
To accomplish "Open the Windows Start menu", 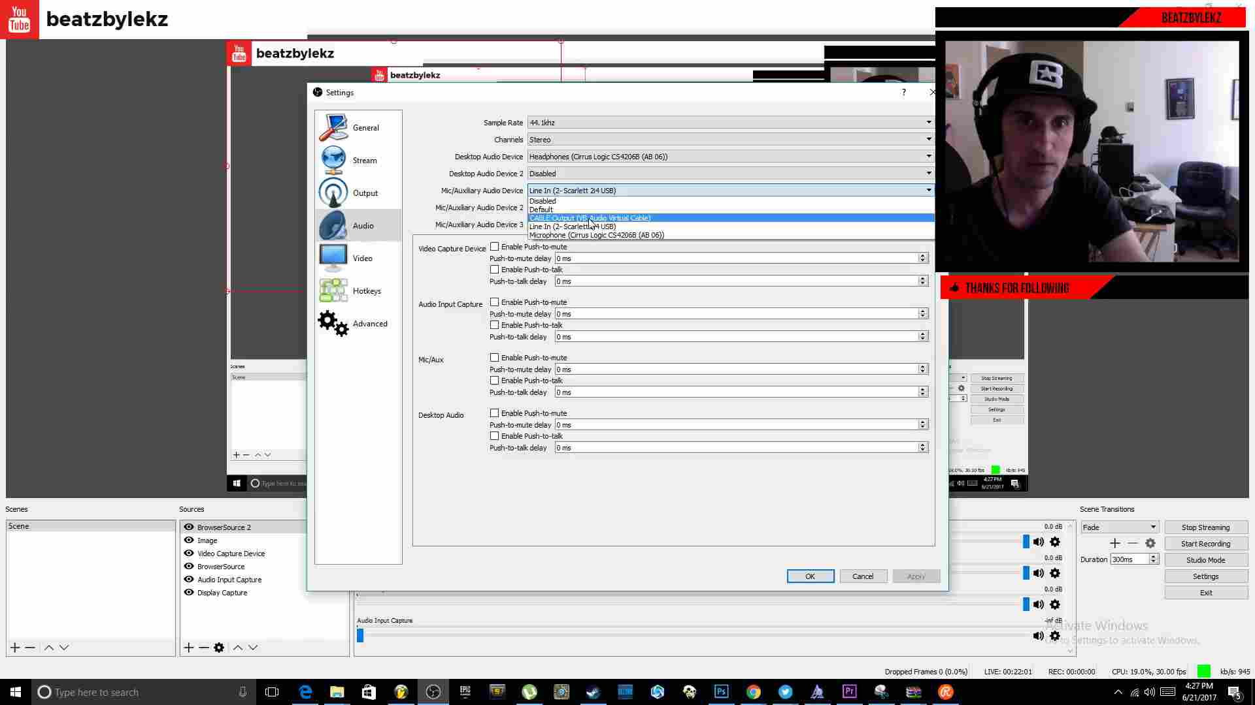I will [16, 692].
